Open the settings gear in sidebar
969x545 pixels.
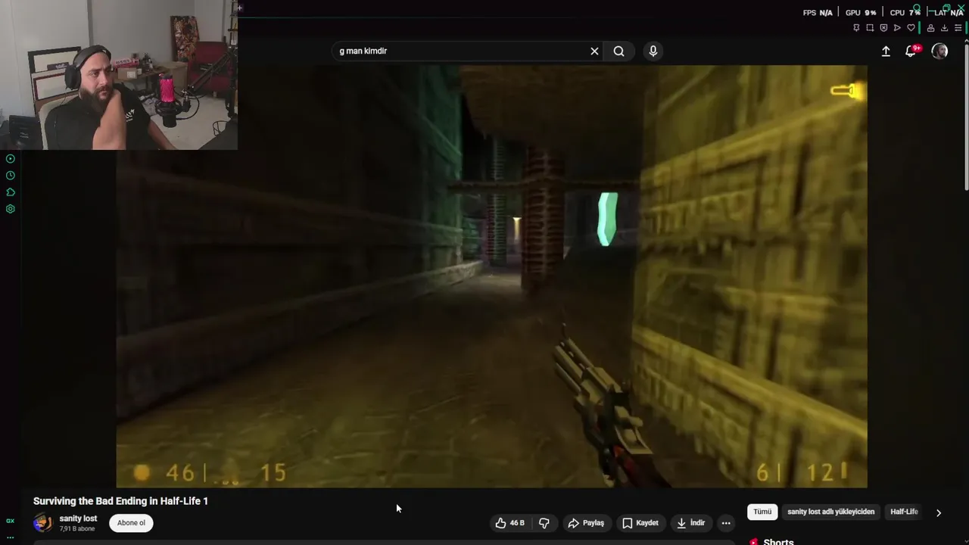[x=11, y=209]
